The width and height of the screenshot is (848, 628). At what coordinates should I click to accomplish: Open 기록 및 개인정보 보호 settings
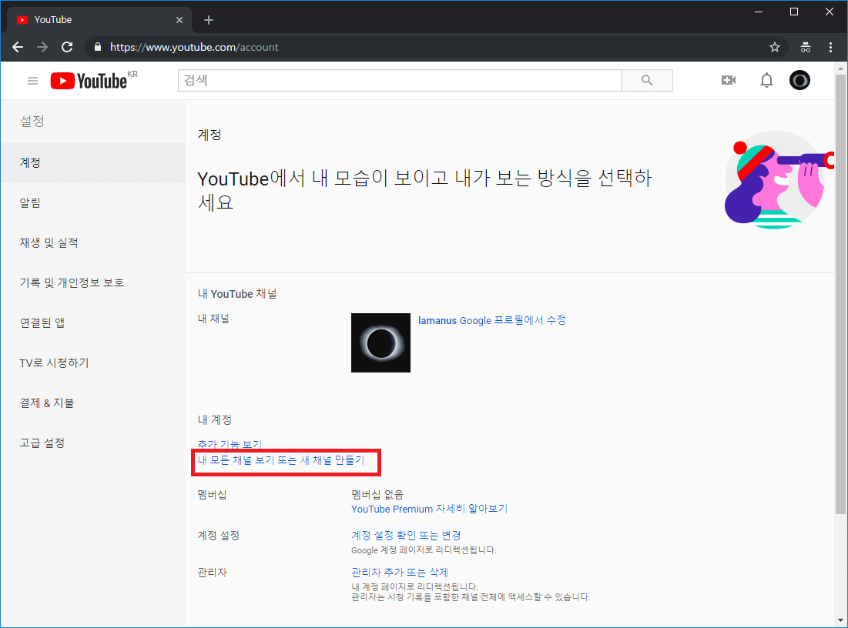72,283
